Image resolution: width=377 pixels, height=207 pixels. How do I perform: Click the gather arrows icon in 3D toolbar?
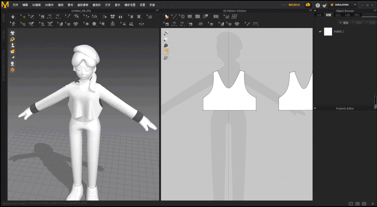(141, 24)
